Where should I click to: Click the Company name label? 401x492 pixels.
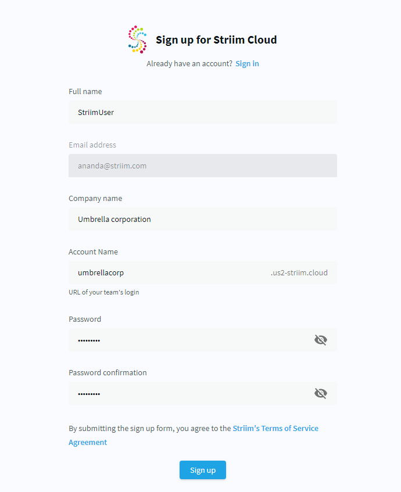pos(95,199)
